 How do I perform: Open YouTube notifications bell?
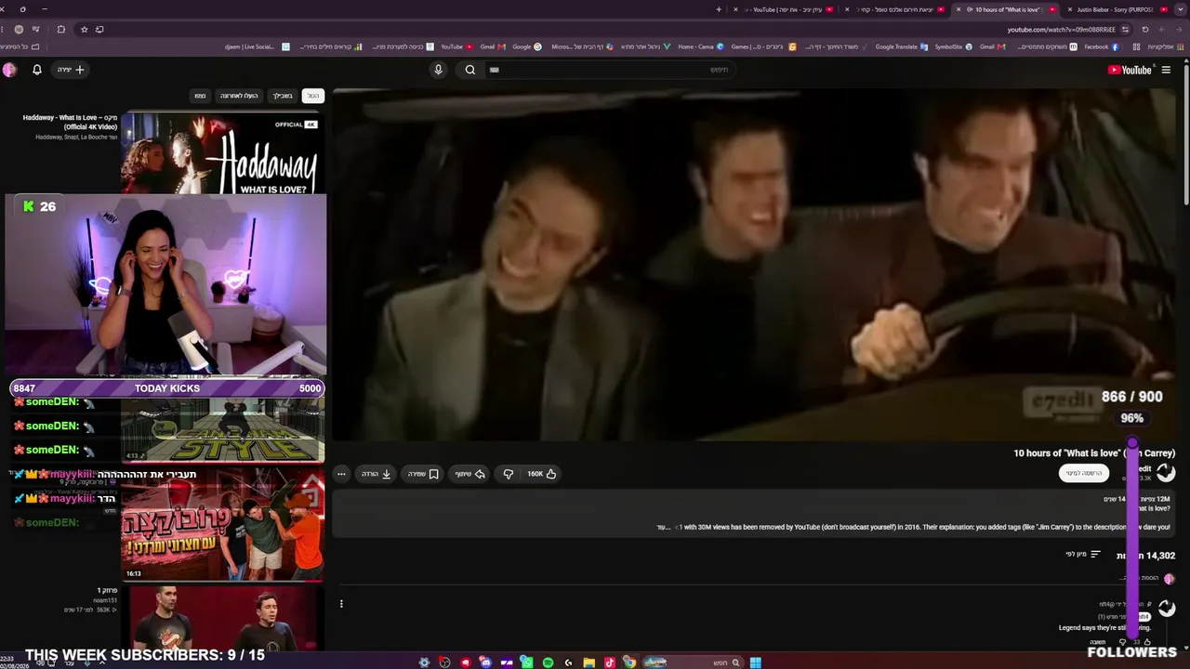(x=37, y=70)
